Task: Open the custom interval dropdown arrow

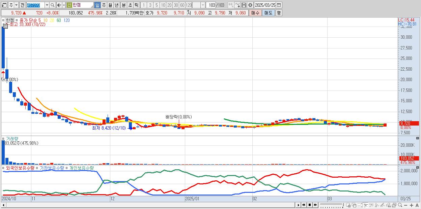Action: click(203, 5)
